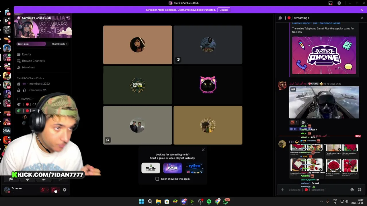Launch the Poker activity
Viewport: 367px width, 206px height.
173,168
